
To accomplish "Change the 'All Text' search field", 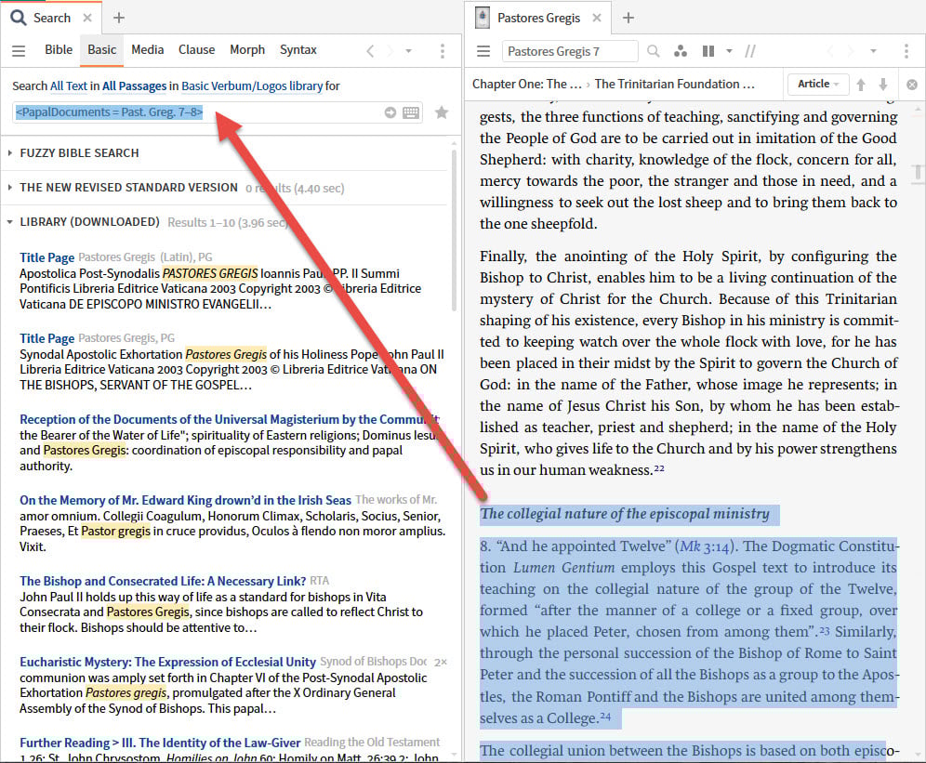I will (x=69, y=86).
